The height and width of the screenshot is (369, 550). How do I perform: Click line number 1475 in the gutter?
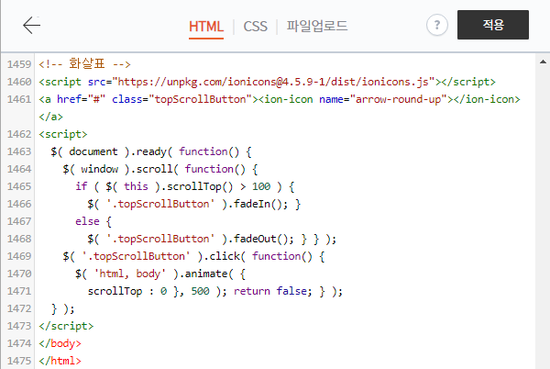(19, 361)
